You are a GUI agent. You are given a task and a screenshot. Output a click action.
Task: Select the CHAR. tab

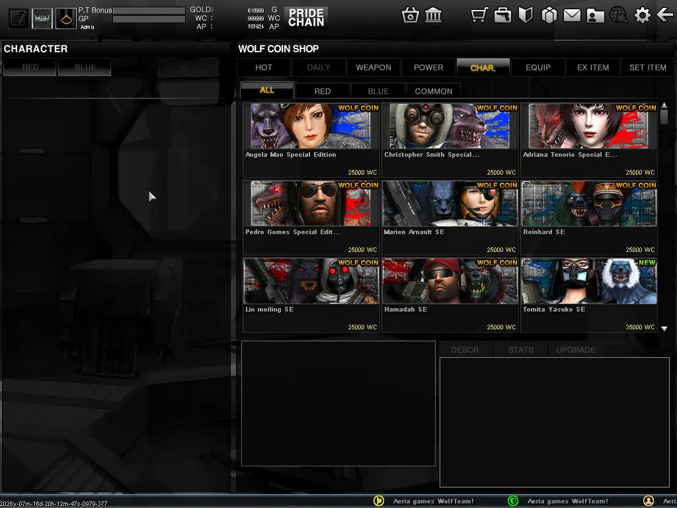click(x=483, y=67)
